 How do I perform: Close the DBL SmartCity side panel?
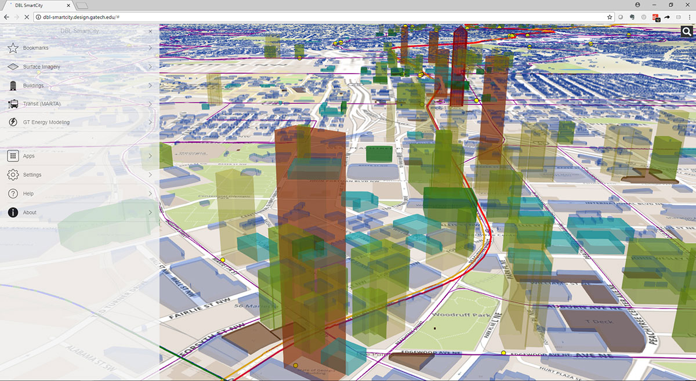tap(150, 31)
